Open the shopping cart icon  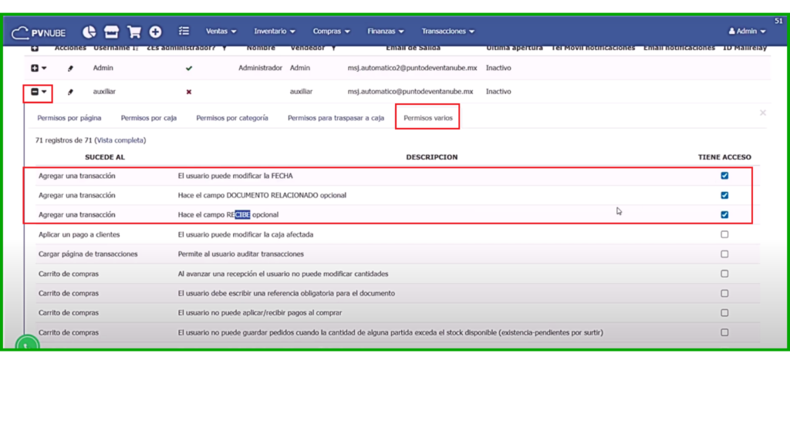pyautogui.click(x=134, y=32)
